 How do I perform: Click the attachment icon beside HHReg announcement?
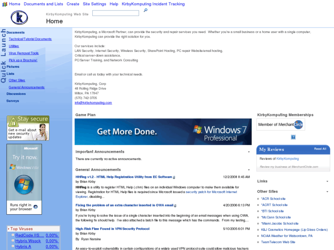click(x=174, y=177)
